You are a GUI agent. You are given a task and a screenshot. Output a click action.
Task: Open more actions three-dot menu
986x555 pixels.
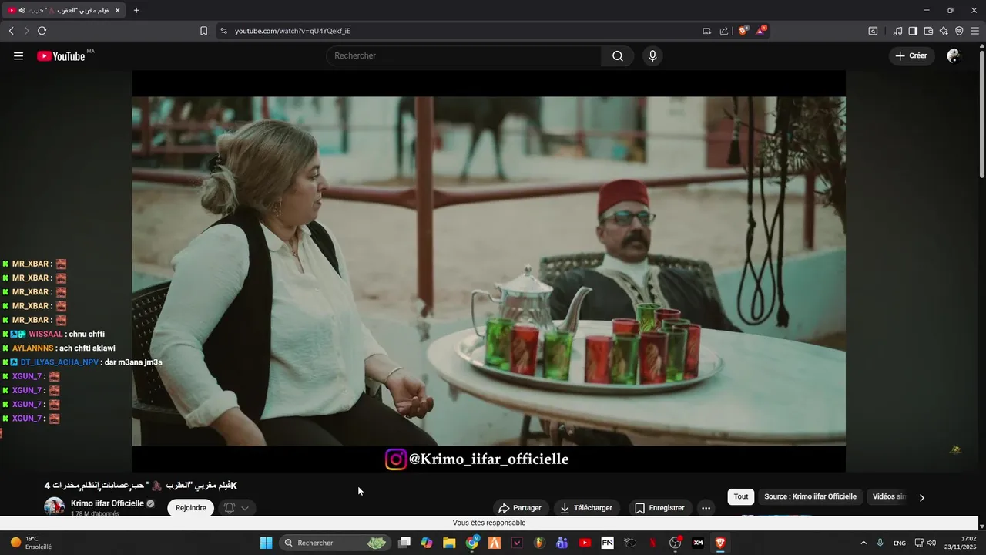706,508
